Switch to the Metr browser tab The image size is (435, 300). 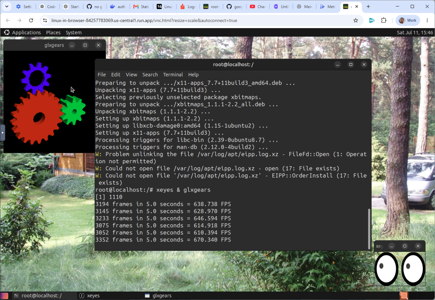[x=328, y=6]
